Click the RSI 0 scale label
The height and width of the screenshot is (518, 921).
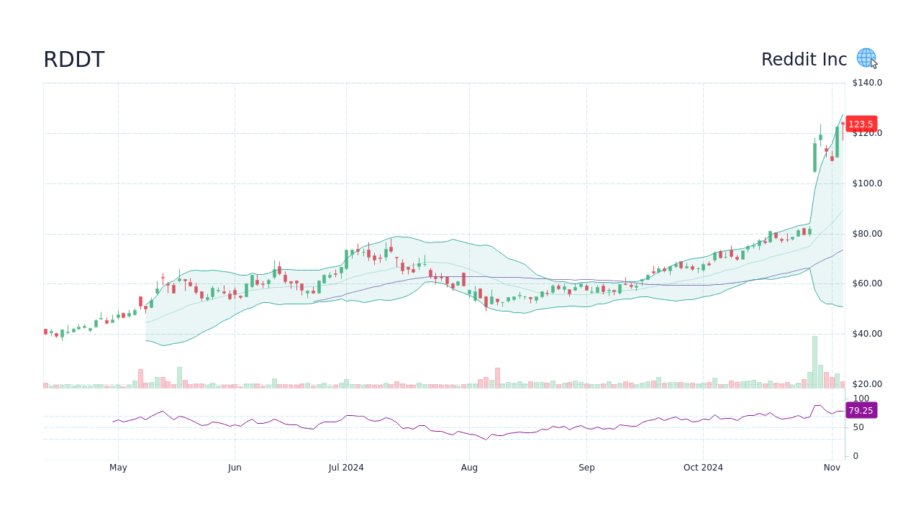click(x=856, y=456)
